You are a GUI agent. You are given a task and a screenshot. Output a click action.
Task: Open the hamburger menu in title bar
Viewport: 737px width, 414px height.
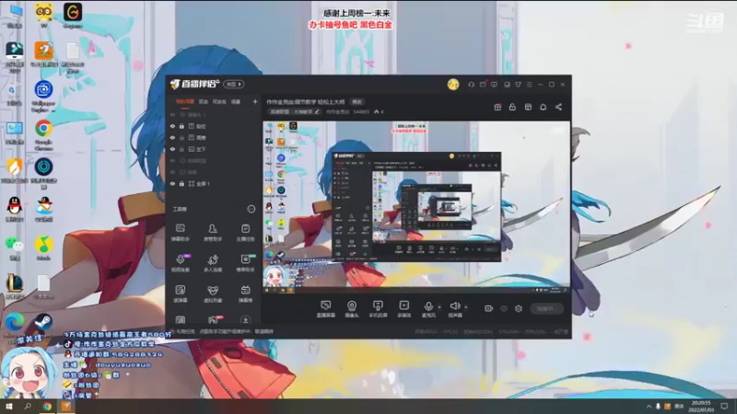(529, 85)
